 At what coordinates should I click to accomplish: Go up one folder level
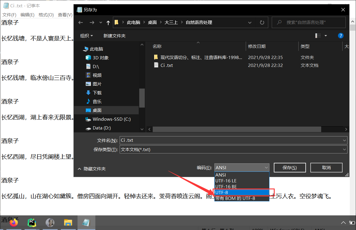(x=108, y=23)
